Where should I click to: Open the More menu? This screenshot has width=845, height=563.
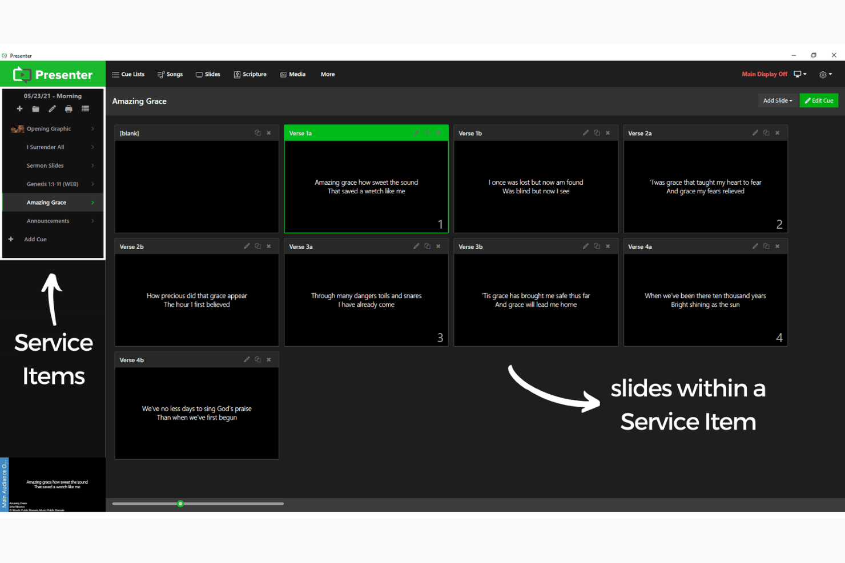tap(328, 74)
